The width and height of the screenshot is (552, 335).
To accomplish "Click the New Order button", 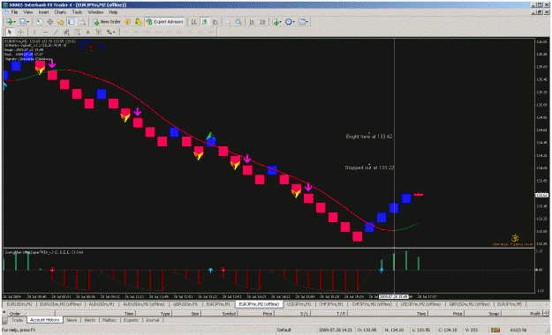I will click(x=107, y=22).
